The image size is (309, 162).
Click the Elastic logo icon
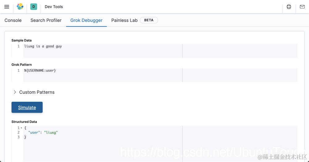click(20, 7)
